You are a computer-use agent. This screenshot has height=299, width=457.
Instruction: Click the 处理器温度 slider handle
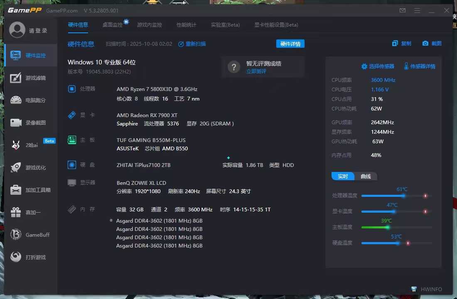(403, 196)
